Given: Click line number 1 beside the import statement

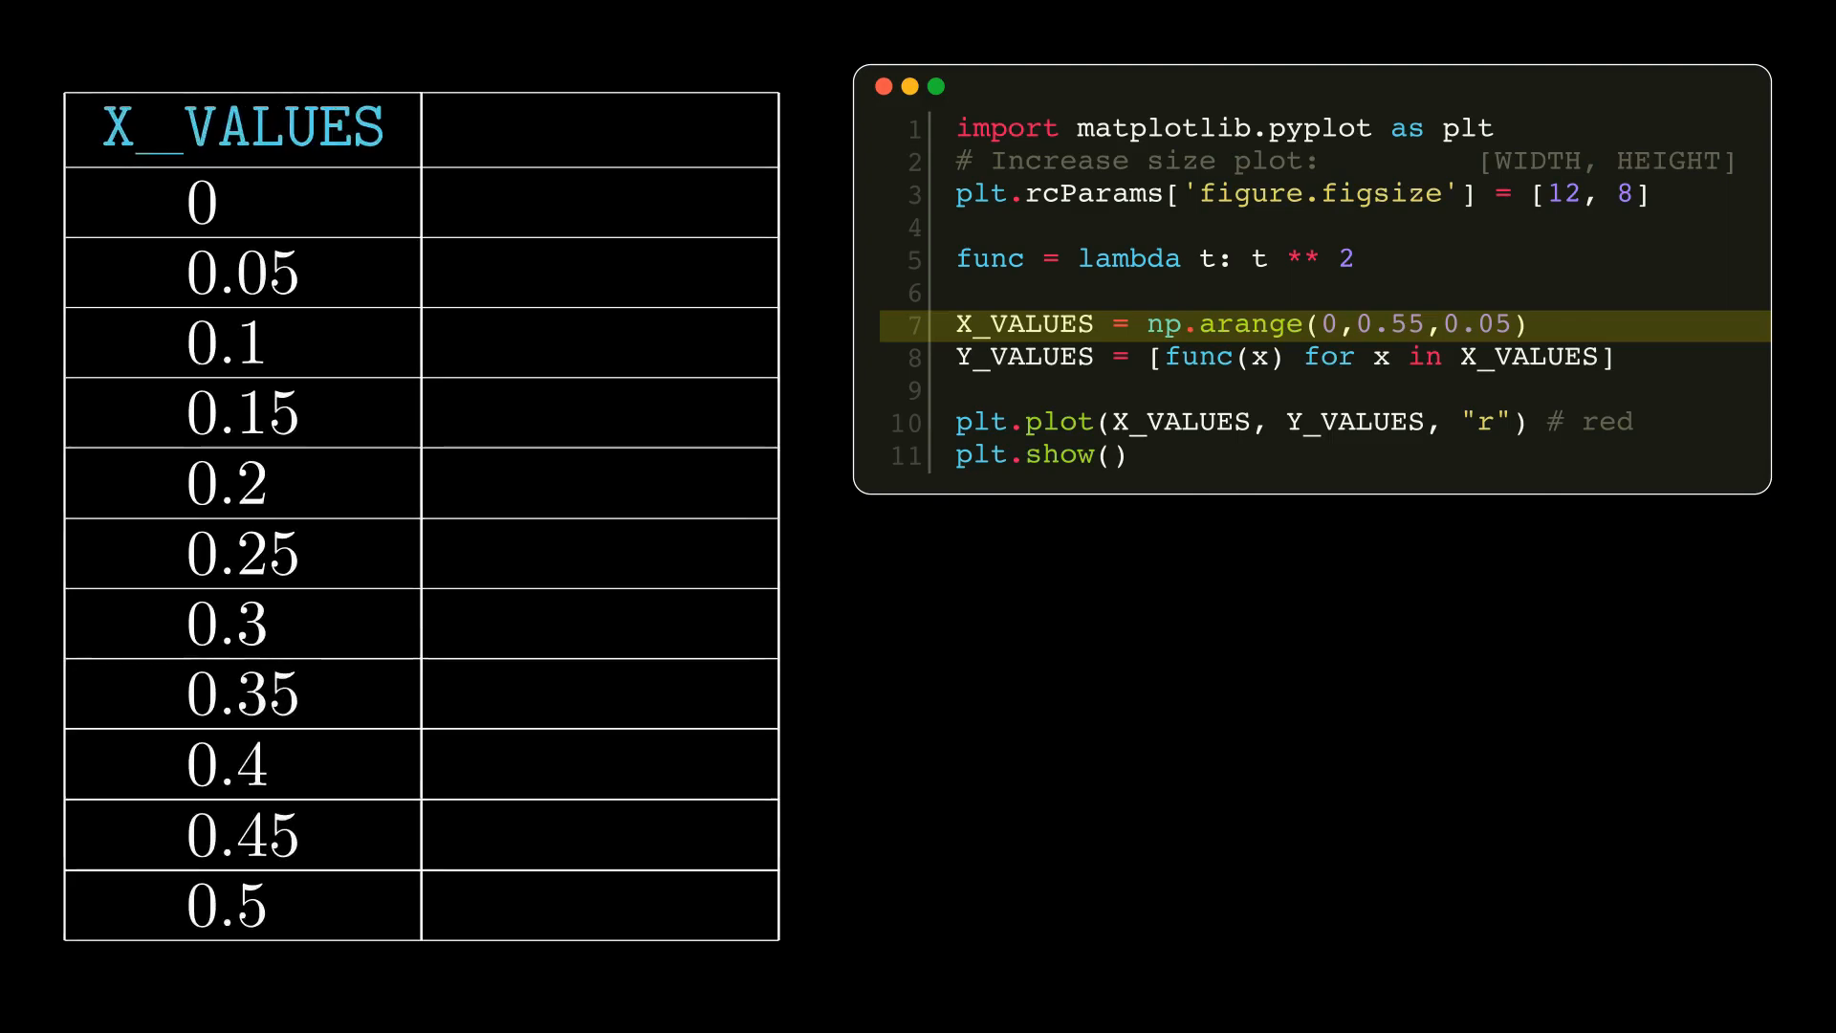Looking at the screenshot, I should [914, 127].
